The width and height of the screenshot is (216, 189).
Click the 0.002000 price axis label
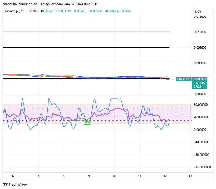(x=200, y=94)
